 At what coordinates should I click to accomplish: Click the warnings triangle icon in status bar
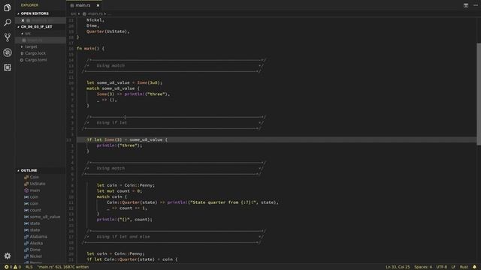[15, 267]
